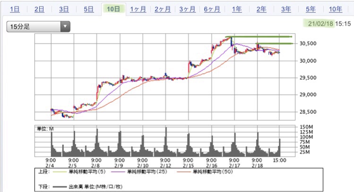Open the 15分足 interval dropdown
Viewport: 354px width, 192px height.
(x=38, y=26)
